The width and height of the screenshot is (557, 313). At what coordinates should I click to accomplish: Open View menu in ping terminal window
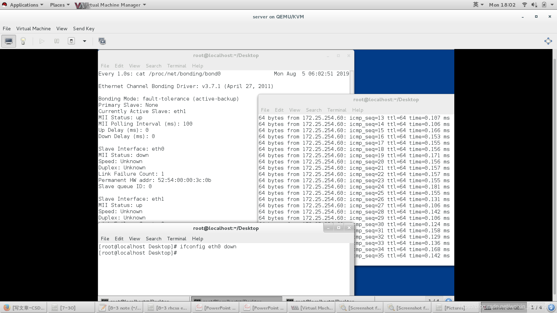point(295,110)
